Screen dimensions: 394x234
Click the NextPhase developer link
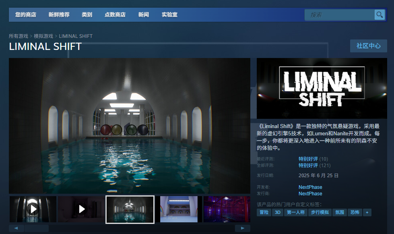tap(310, 187)
